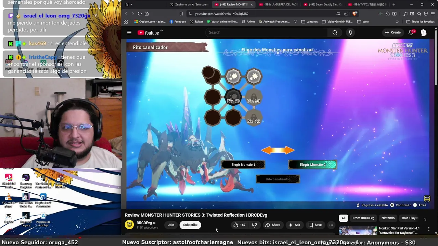This screenshot has width=438, height=246.
Task: Show more filter chips with right chevron
Action: pos(425,219)
